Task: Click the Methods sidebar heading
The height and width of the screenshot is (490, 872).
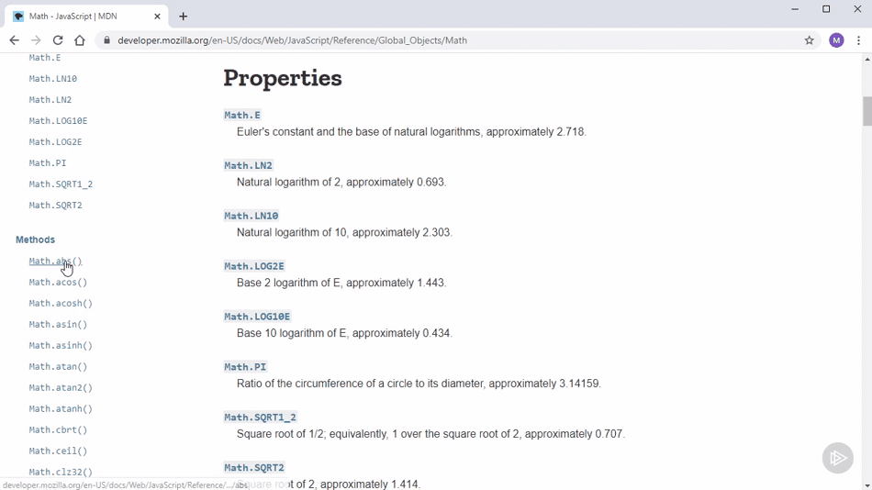Action: [x=35, y=239]
